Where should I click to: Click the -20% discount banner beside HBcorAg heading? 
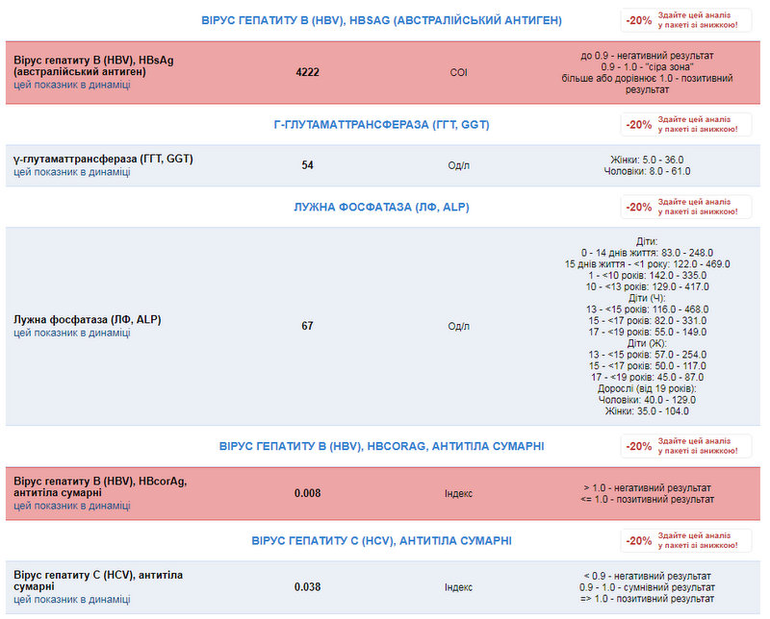686,446
